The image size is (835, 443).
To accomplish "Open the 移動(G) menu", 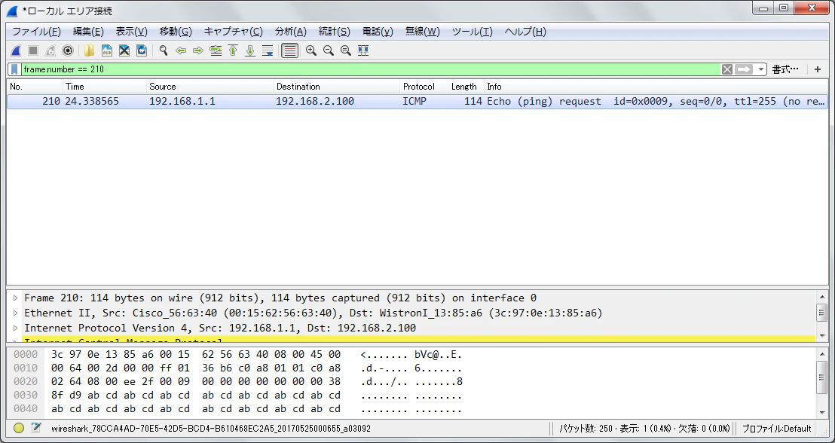I will 176,32.
